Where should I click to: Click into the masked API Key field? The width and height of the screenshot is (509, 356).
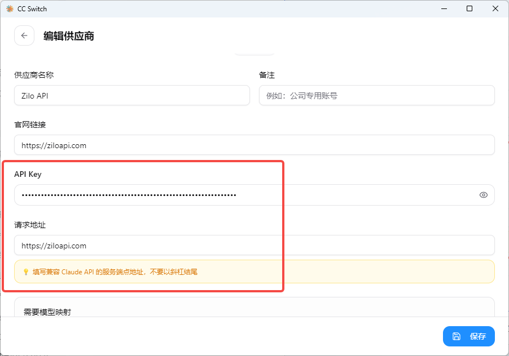254,195
